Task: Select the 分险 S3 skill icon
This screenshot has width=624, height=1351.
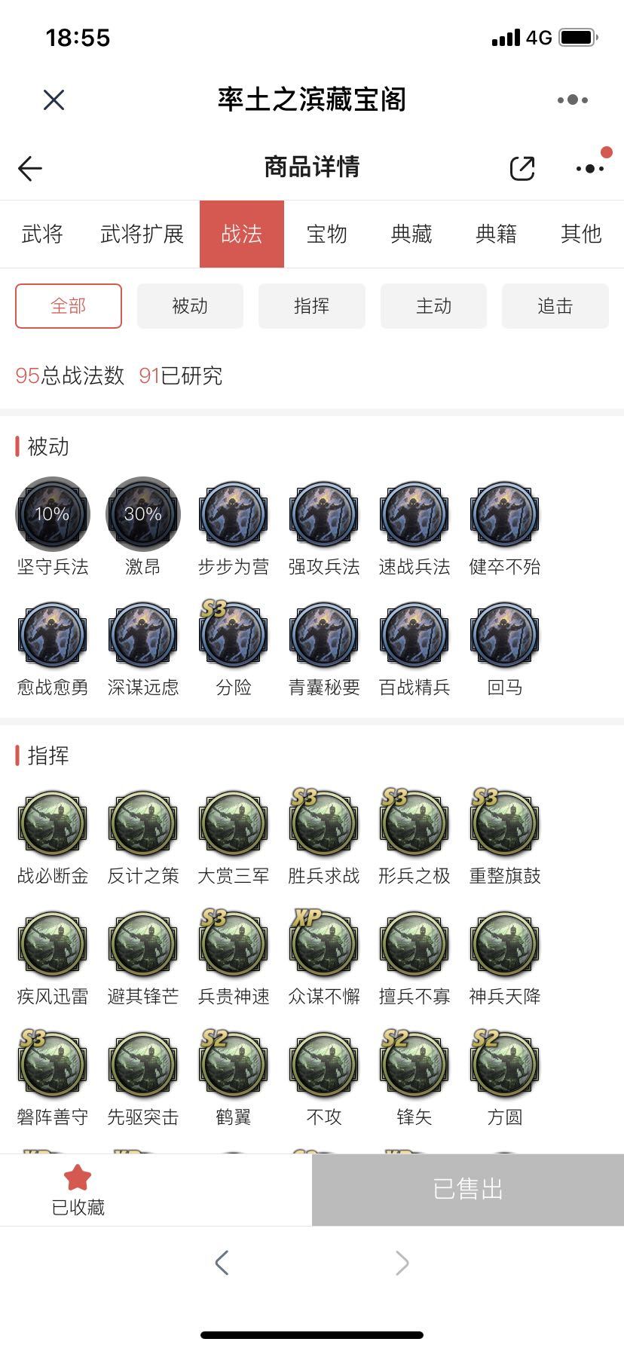Action: point(234,635)
